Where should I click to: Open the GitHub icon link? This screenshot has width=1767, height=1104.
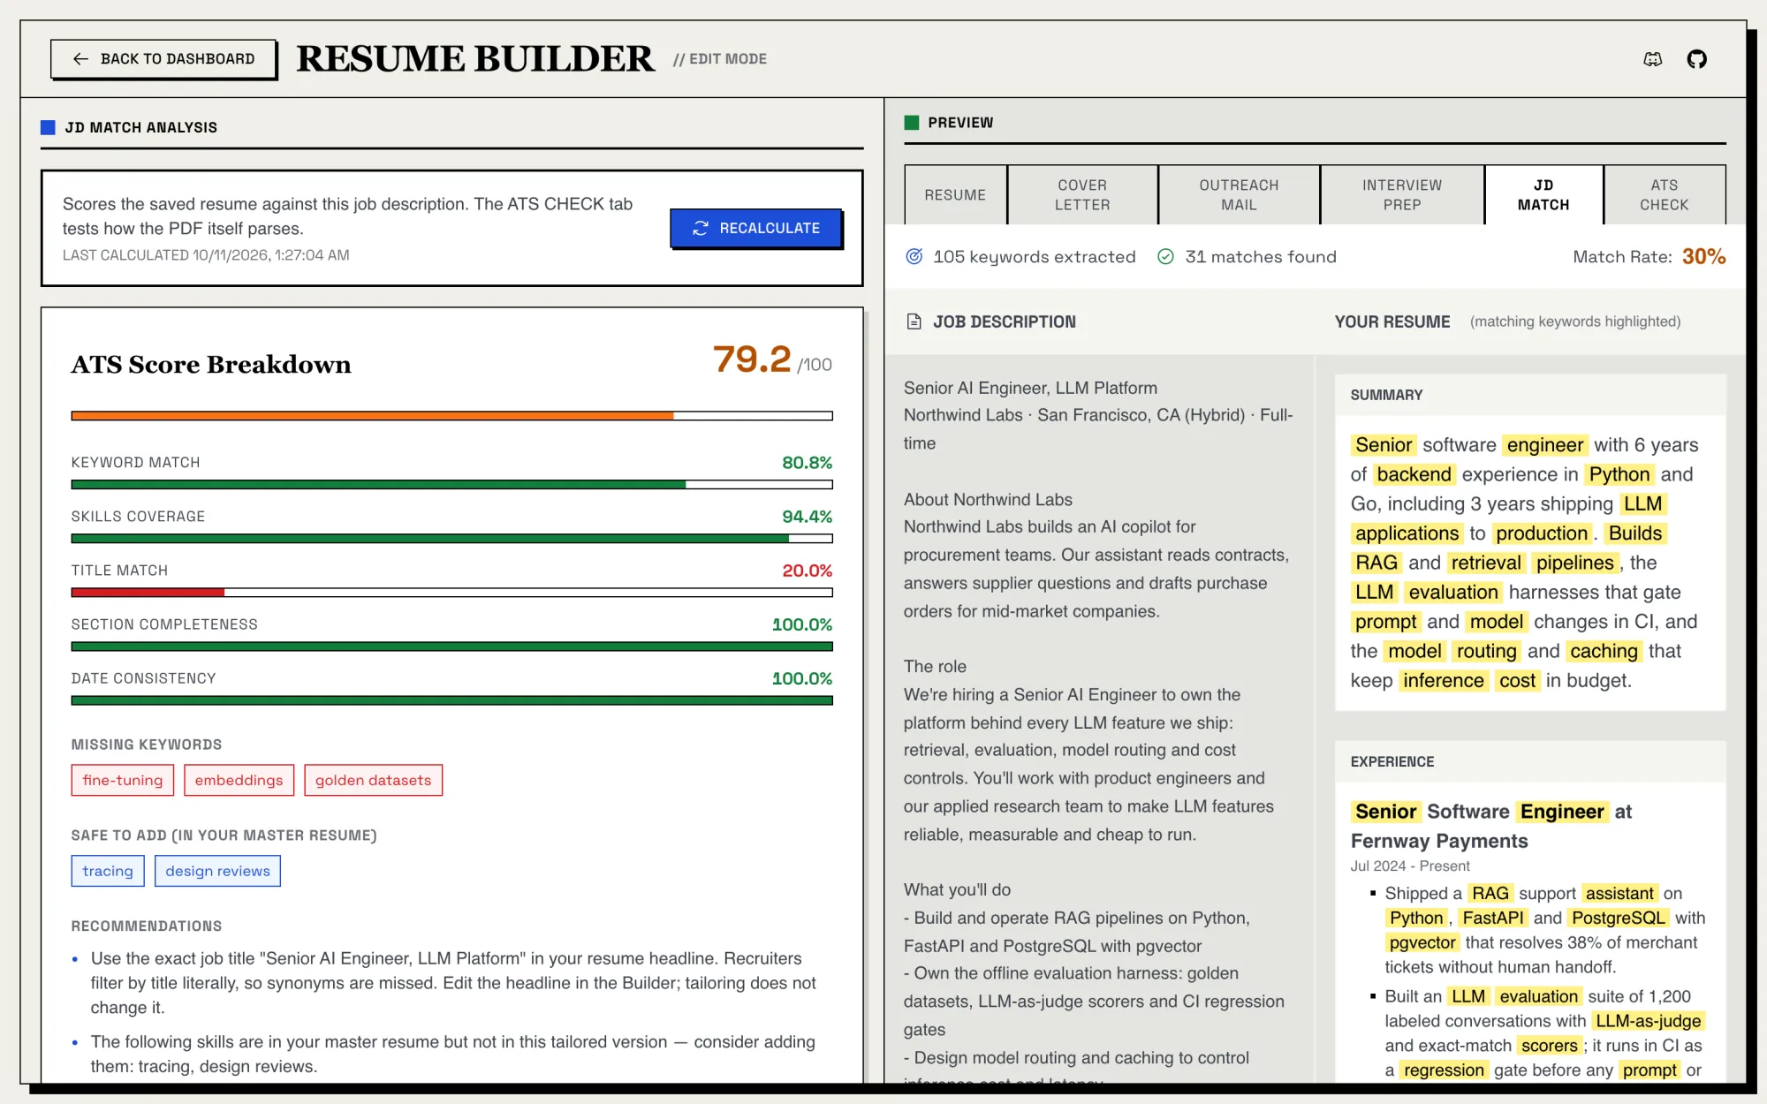1696,59
